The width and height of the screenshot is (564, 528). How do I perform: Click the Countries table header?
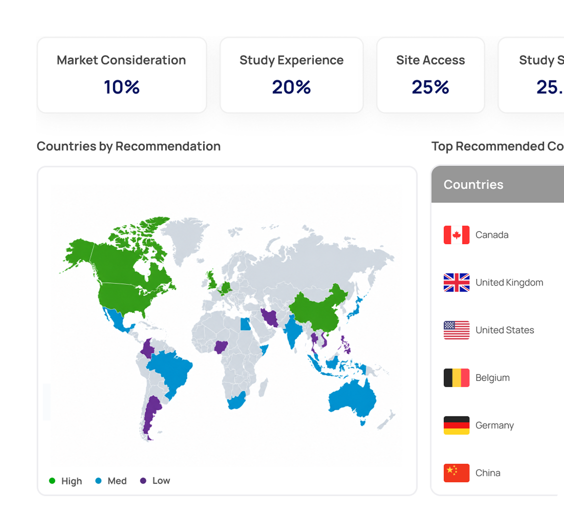pos(497,184)
